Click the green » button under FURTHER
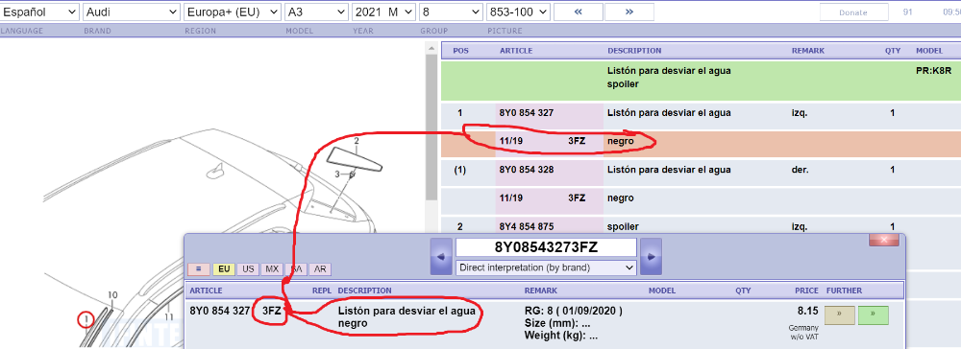Viewport: 961px width, 349px height. pos(874,315)
